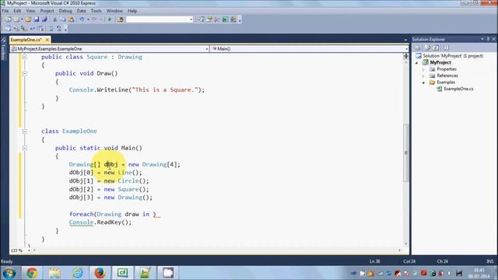Click the Redo arrow icon
The width and height of the screenshot is (498, 280).
tap(94, 19)
